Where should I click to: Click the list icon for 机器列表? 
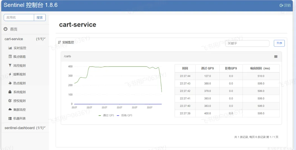point(10,118)
